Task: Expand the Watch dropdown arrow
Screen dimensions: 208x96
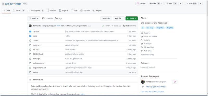Action: 162,4
